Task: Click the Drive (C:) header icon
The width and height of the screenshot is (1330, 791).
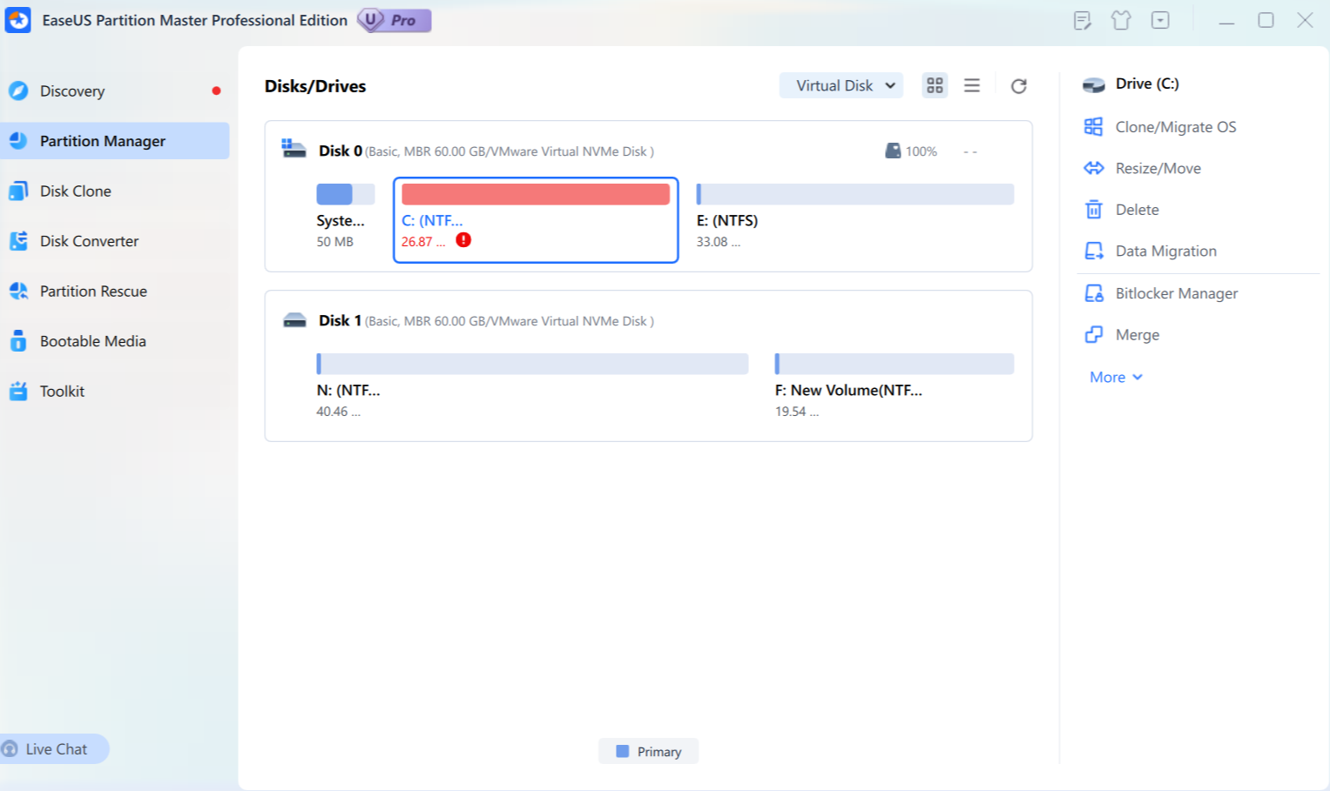Action: coord(1093,84)
